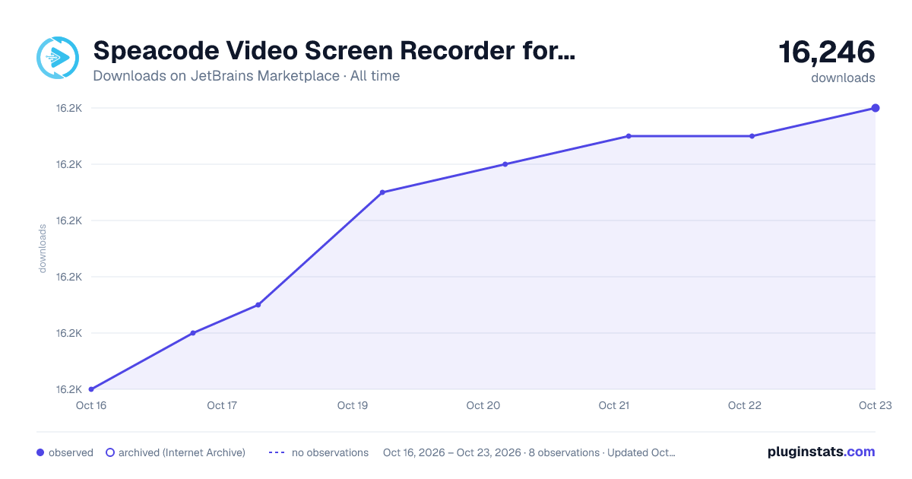Select the data point after Oct 20
Screen dimensions: 912x479
click(x=505, y=164)
